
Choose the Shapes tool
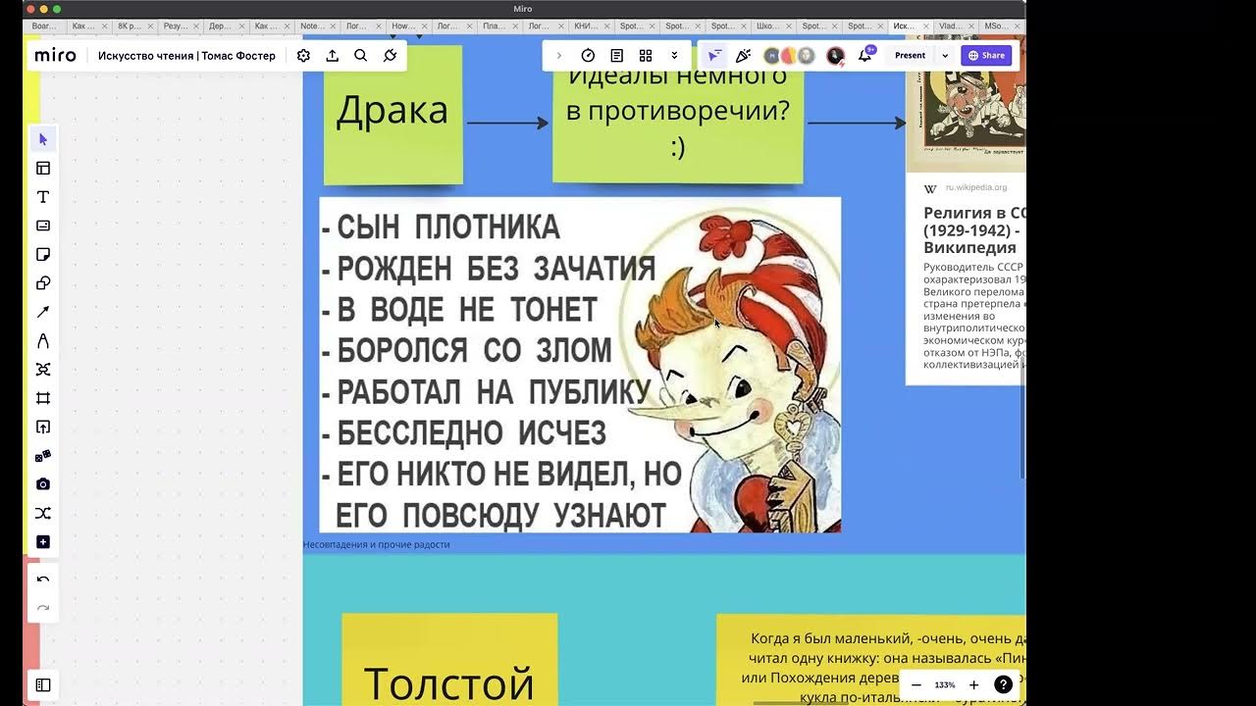coord(43,283)
